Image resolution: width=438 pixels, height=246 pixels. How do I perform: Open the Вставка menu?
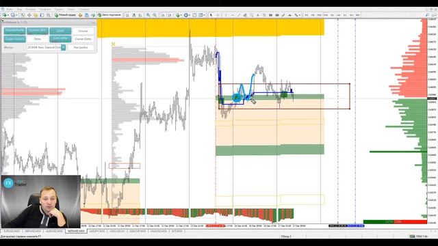click(30, 9)
